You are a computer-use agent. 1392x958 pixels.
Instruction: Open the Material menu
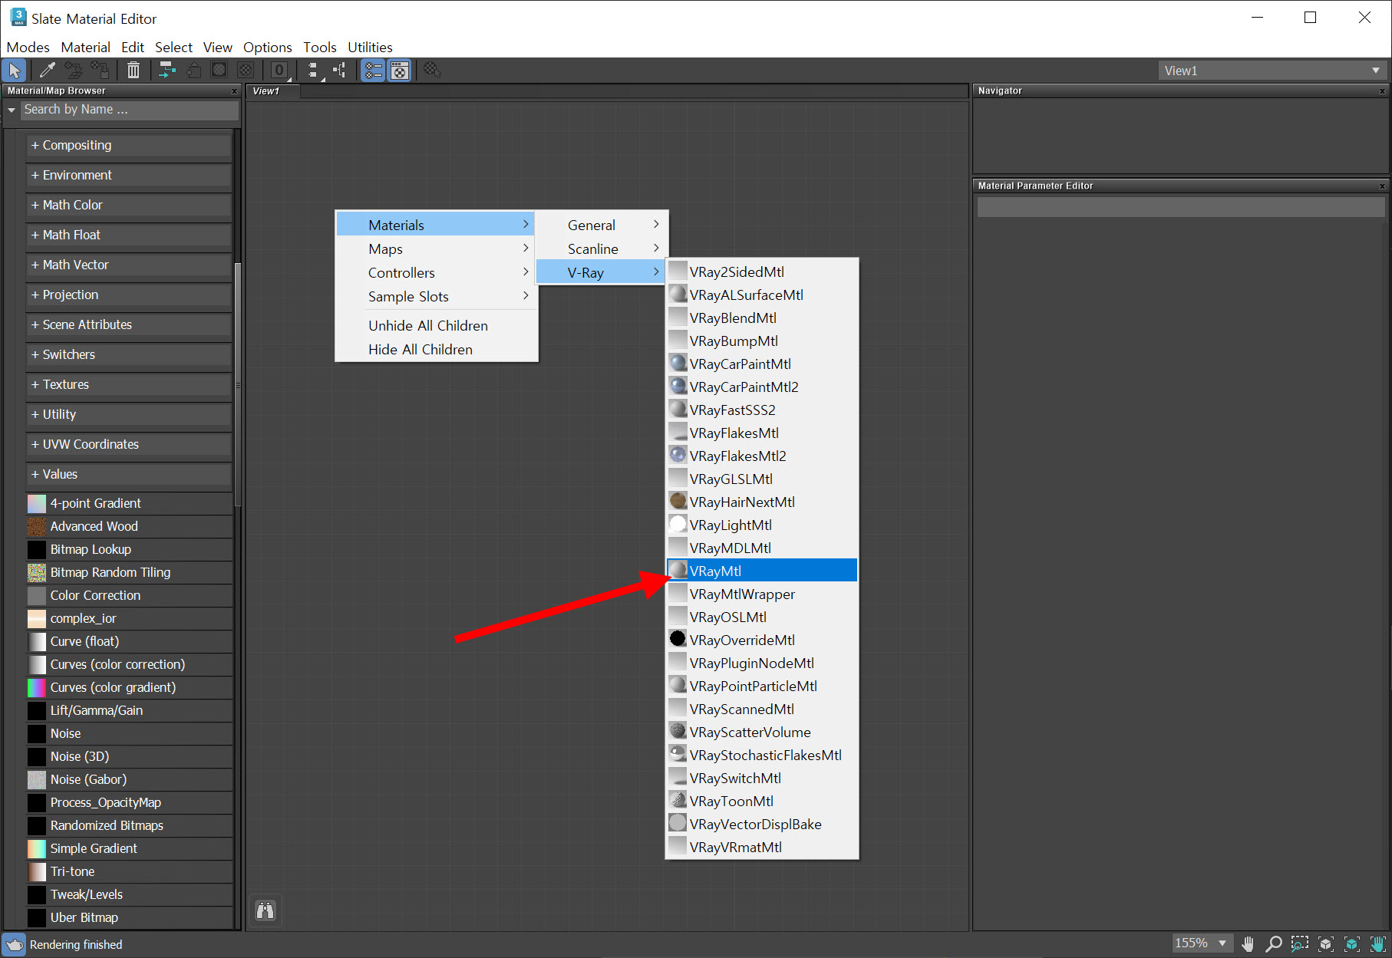coord(85,48)
